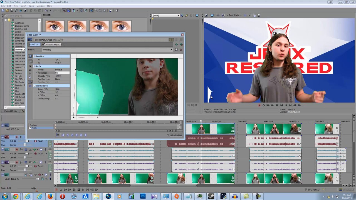Select the Anchor Deletion tool
This screenshot has height=200, width=356.
pyautogui.click(x=30, y=70)
